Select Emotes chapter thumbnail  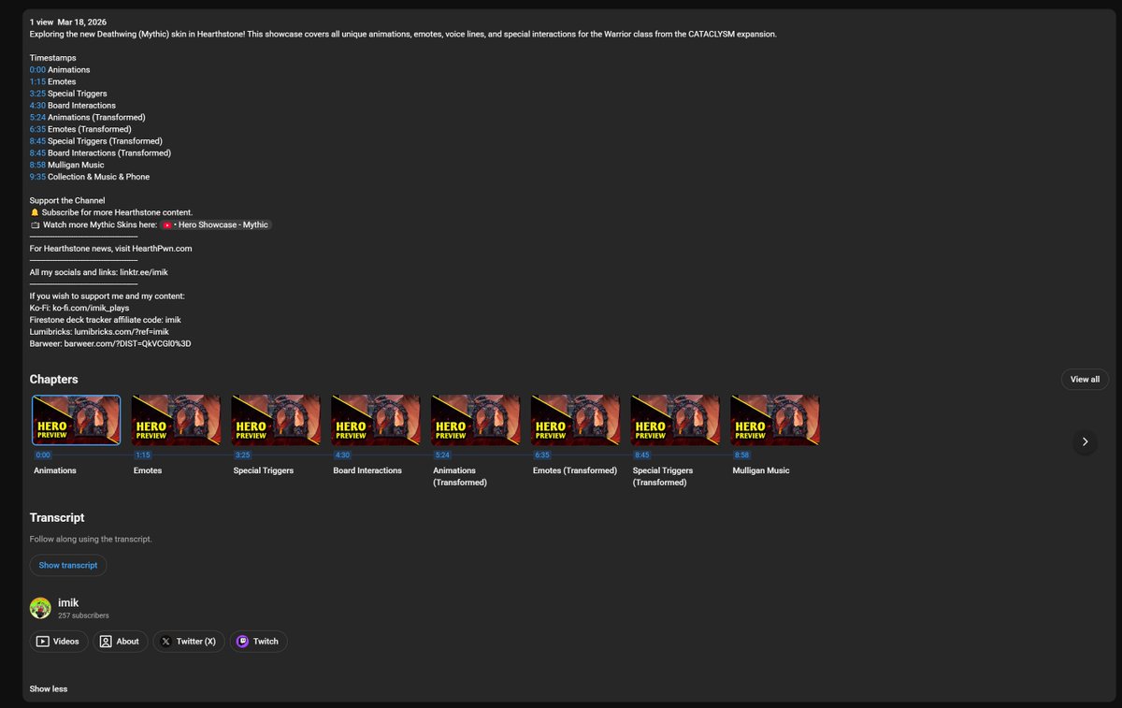(x=176, y=420)
